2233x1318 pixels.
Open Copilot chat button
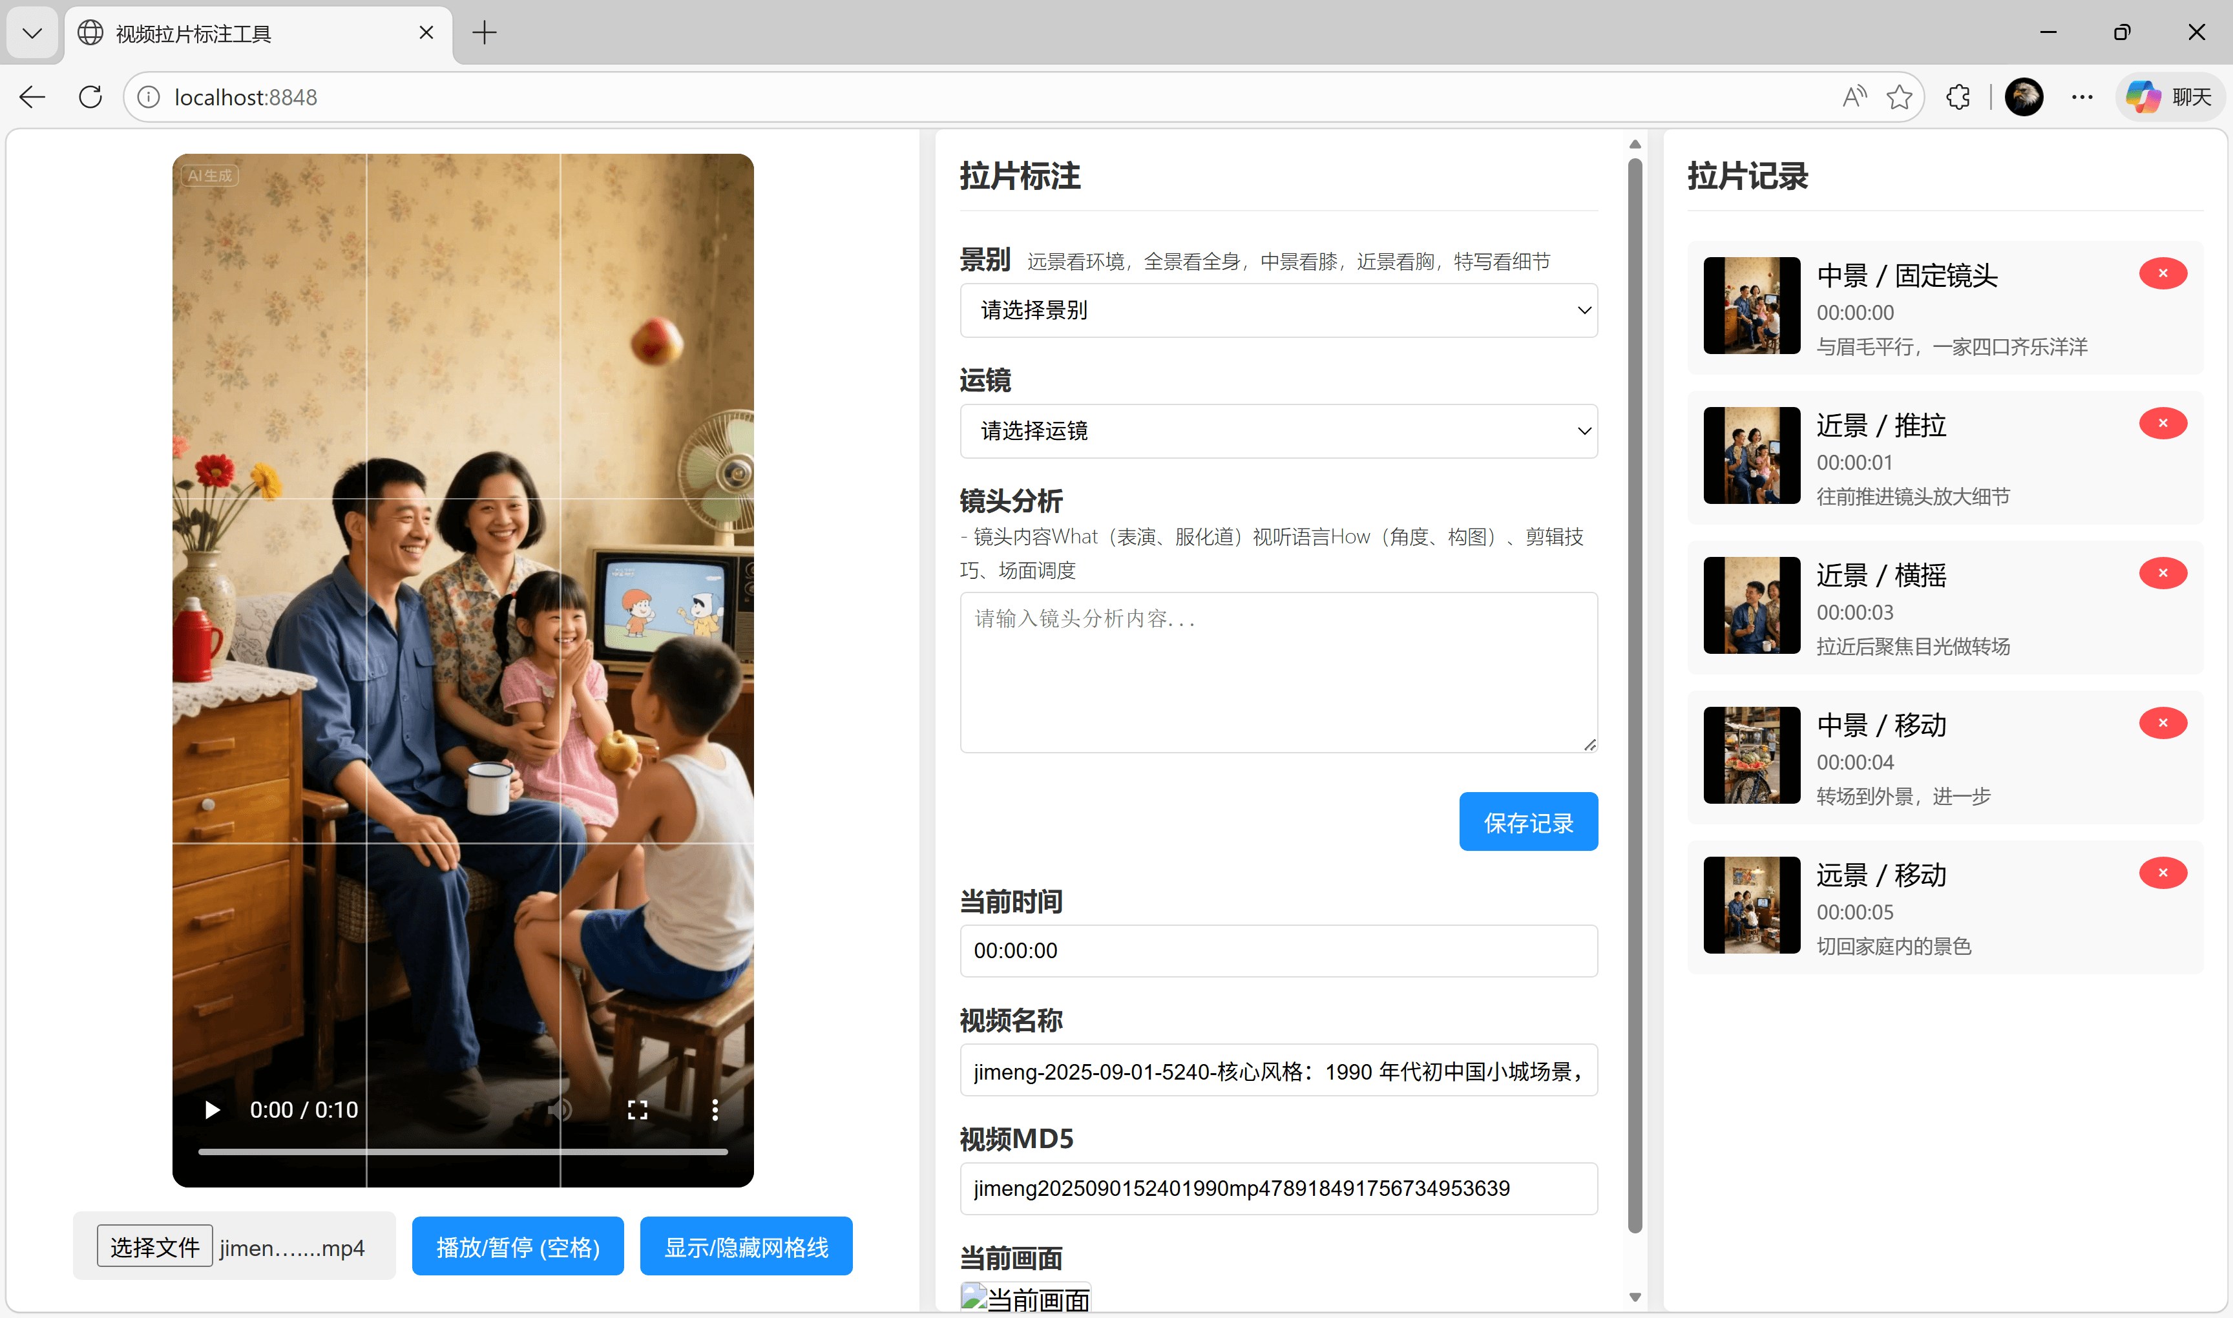2171,97
